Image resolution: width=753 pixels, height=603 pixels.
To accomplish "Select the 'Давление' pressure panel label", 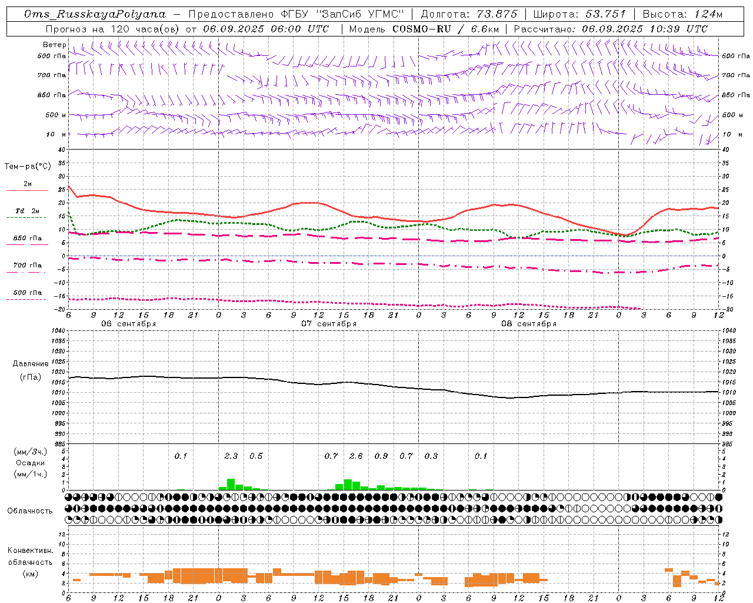I will 30,364.
